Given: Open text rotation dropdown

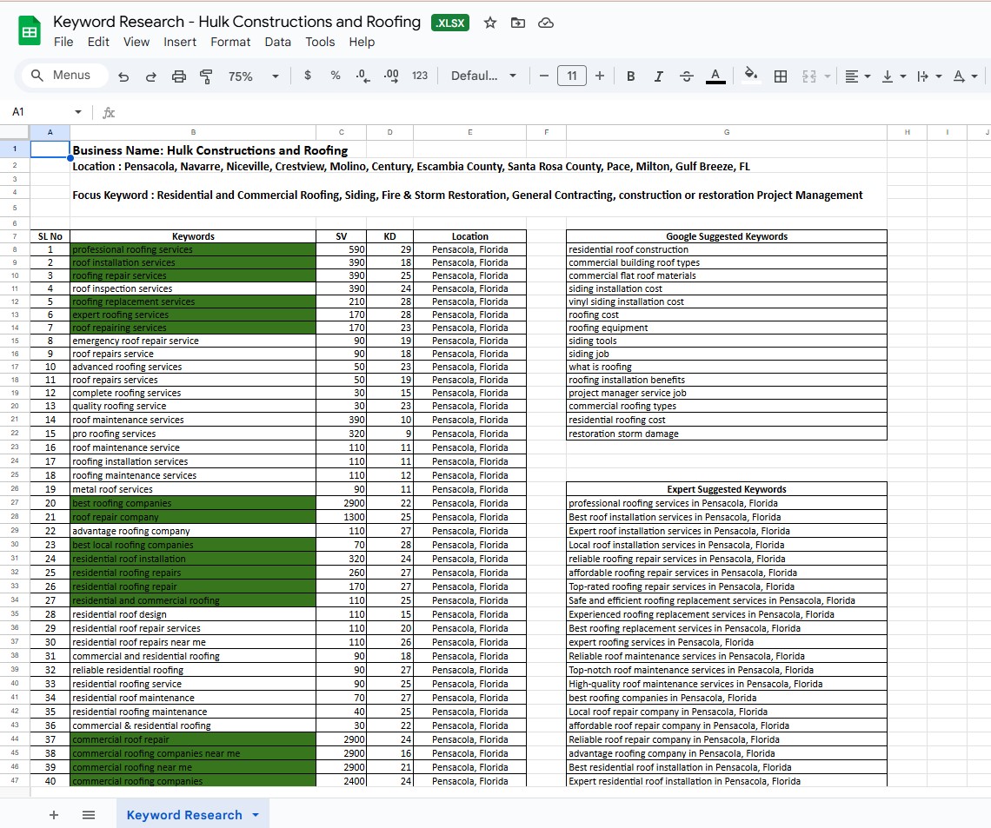Looking at the screenshot, I should [x=965, y=76].
